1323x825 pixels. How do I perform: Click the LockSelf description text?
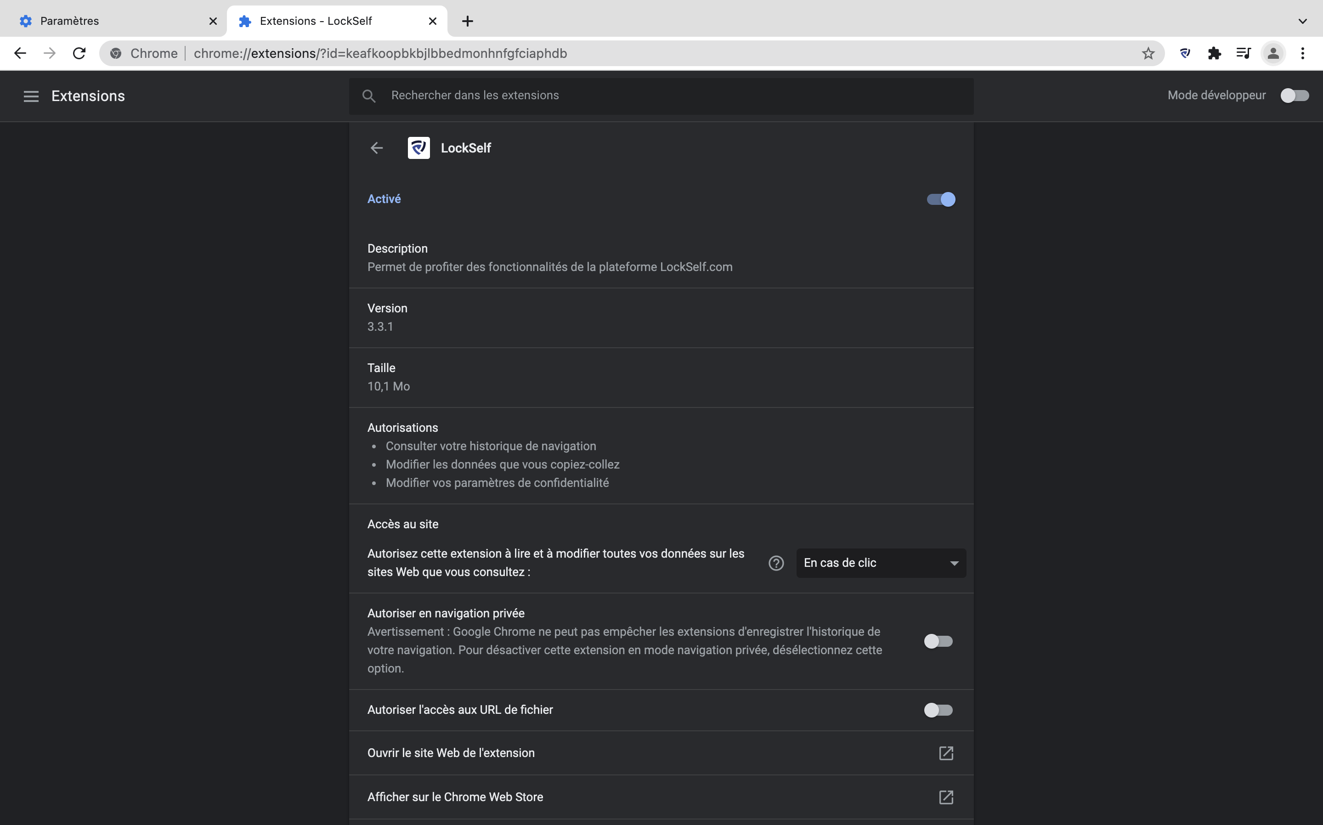point(550,267)
